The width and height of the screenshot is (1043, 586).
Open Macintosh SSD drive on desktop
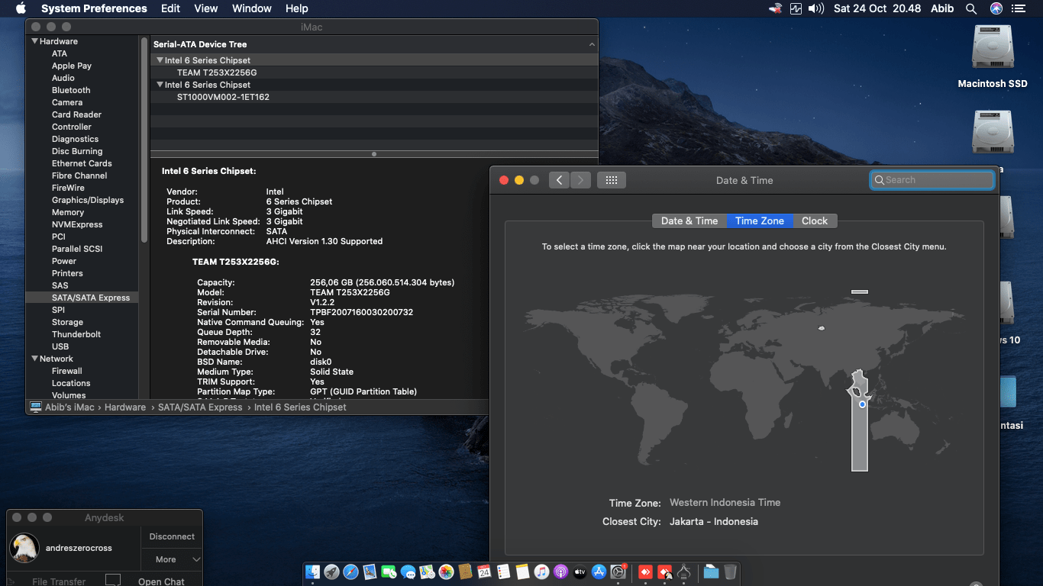pyautogui.click(x=993, y=48)
